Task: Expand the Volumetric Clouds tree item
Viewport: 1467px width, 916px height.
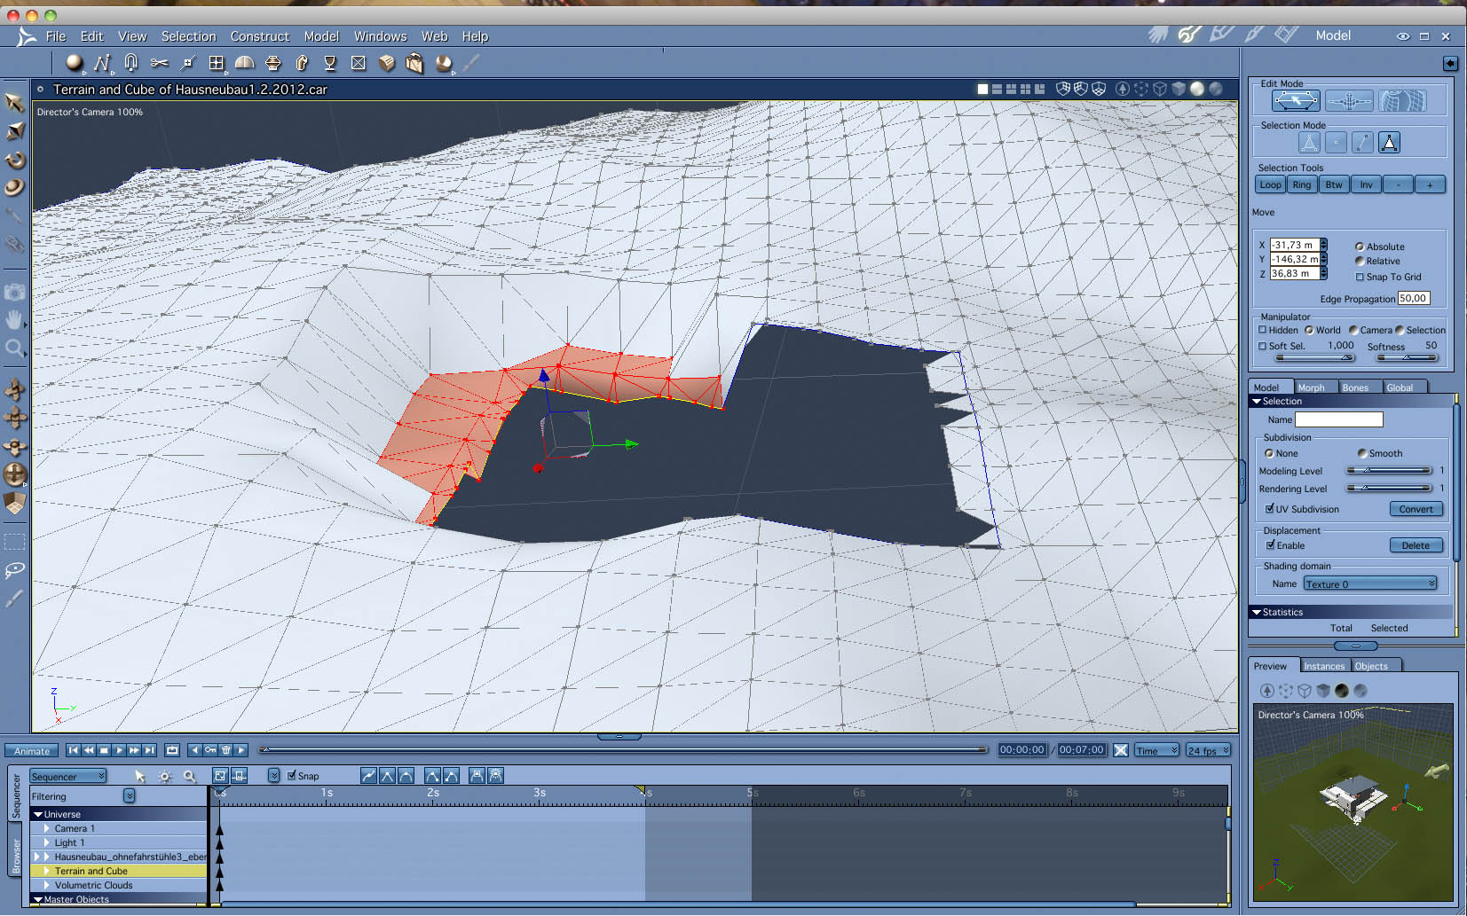Action: tap(47, 885)
